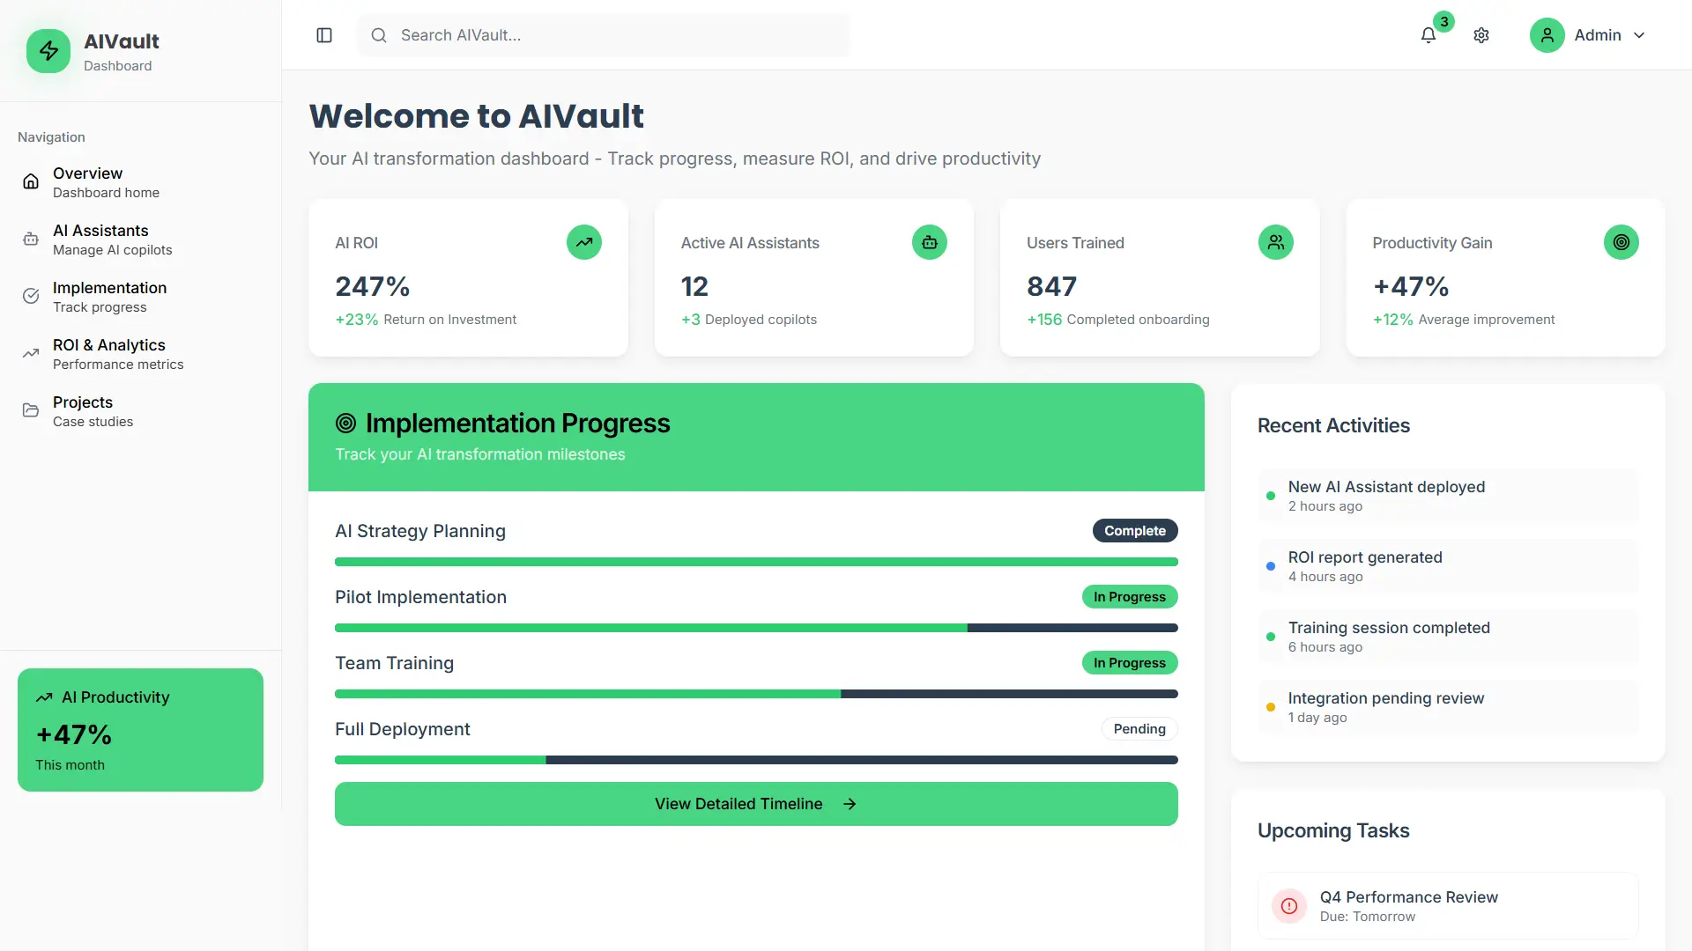Click the blue dot beside ROI report generated
Image resolution: width=1692 pixels, height=951 pixels.
point(1271,566)
